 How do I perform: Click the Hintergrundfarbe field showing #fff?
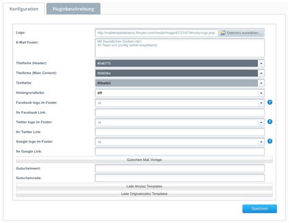[177, 93]
